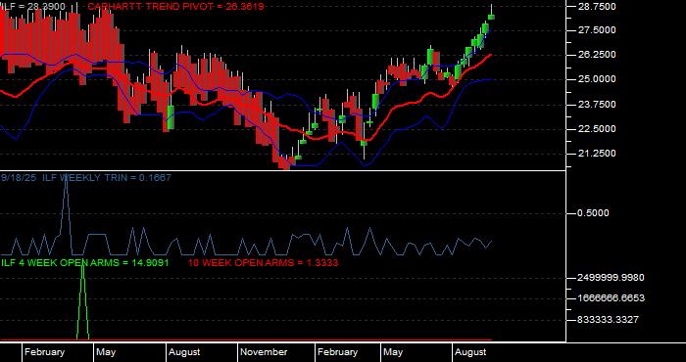Select the earliest February label on time axis
686x362 pixels.
[x=44, y=352]
